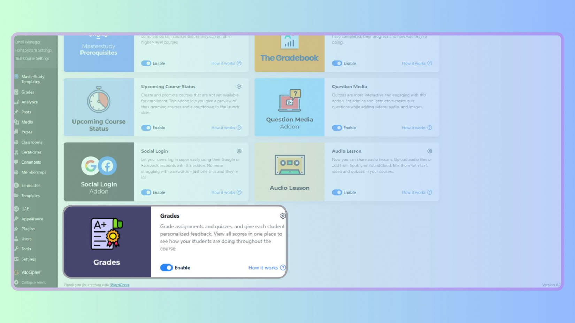Click help icon in Upcoming Course Status card
Image resolution: width=575 pixels, height=323 pixels.
[239, 128]
